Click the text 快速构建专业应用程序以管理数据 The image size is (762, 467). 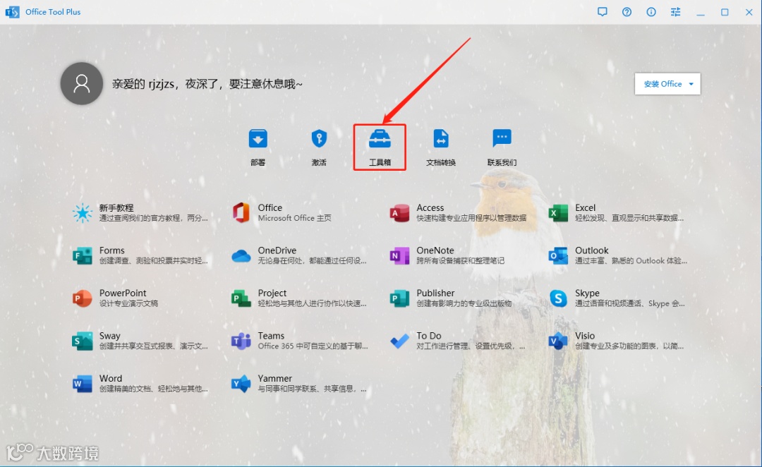(x=471, y=218)
